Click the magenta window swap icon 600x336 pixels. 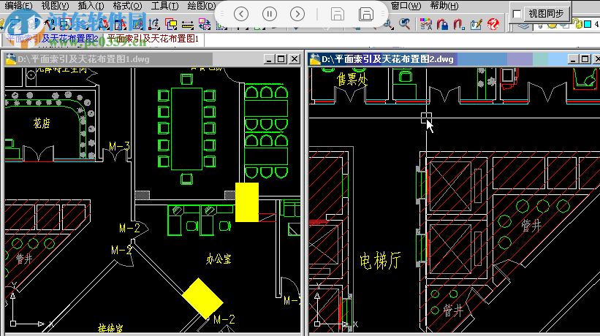pyautogui.click(x=205, y=24)
